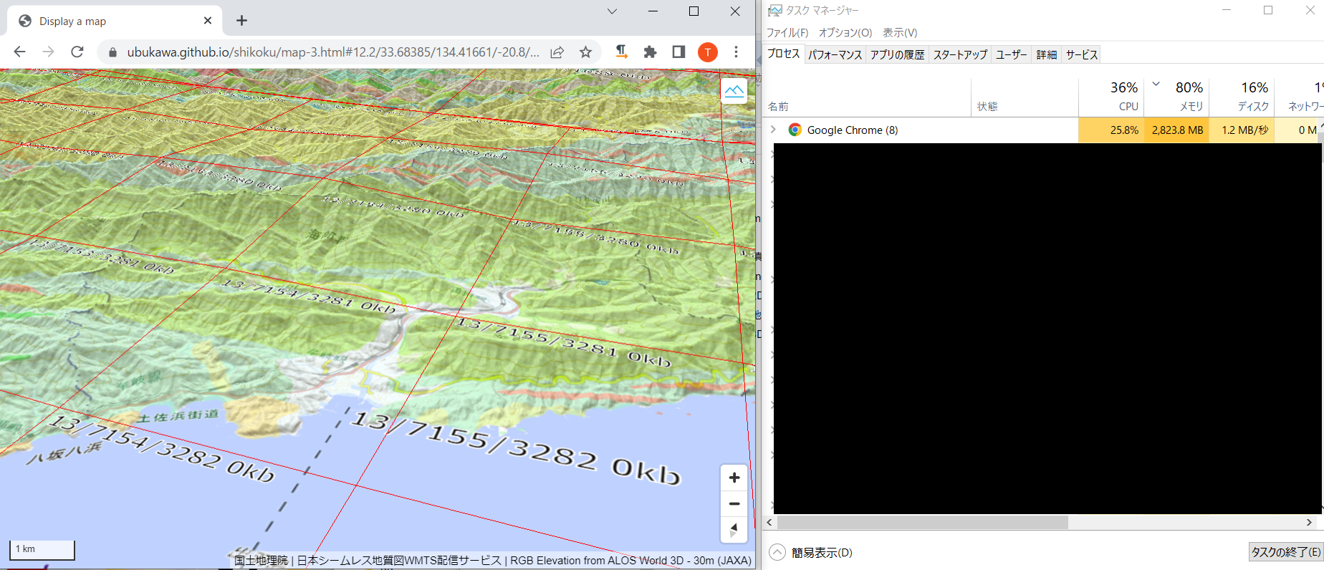Go back in Chrome browser
The width and height of the screenshot is (1324, 570).
(19, 52)
